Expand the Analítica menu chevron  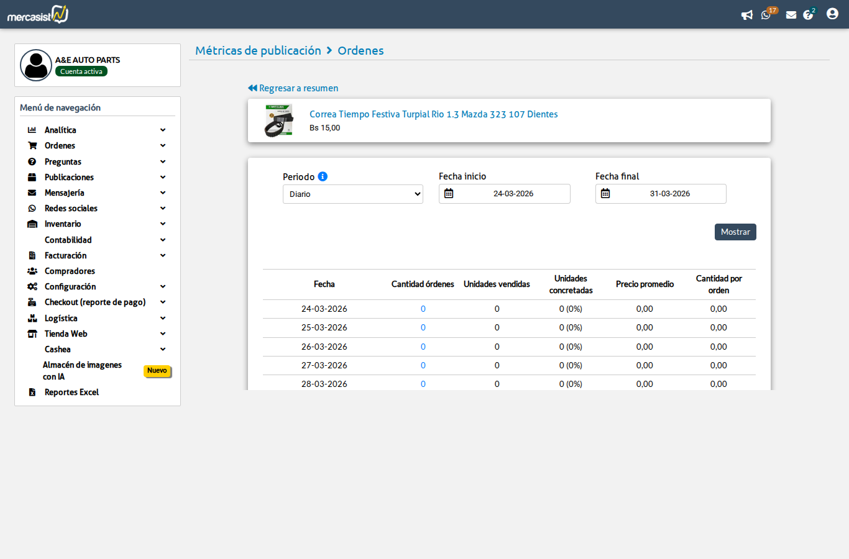pos(163,130)
